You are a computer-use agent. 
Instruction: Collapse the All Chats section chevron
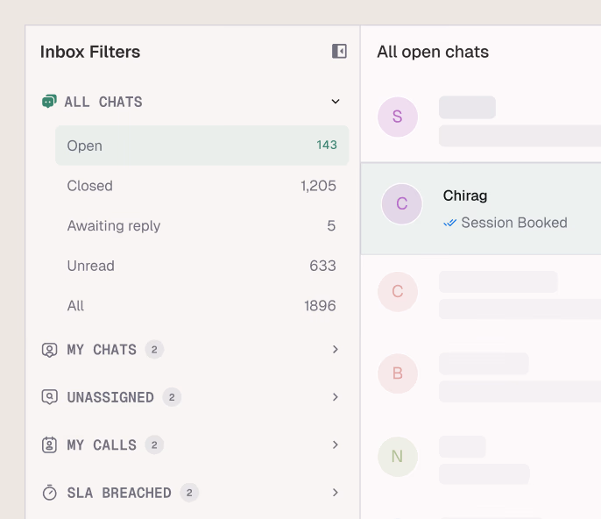click(x=336, y=102)
